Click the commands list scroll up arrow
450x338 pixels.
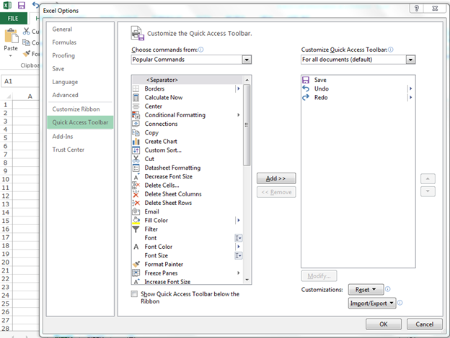(247, 80)
